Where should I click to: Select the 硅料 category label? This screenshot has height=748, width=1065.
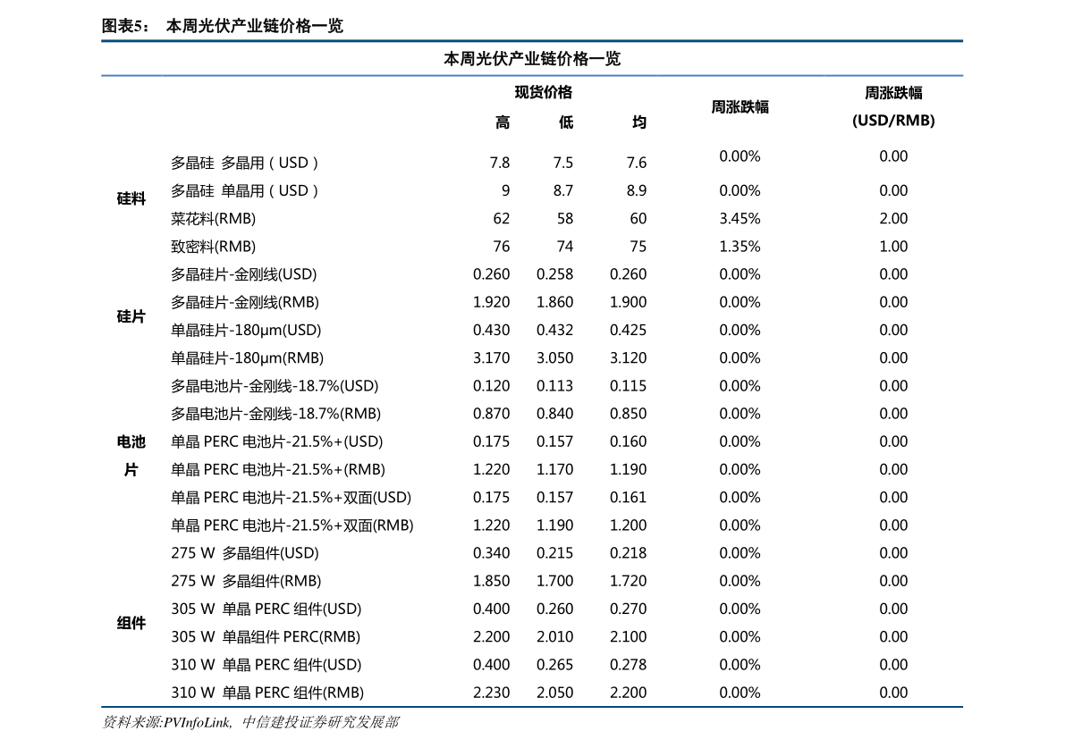tap(130, 198)
